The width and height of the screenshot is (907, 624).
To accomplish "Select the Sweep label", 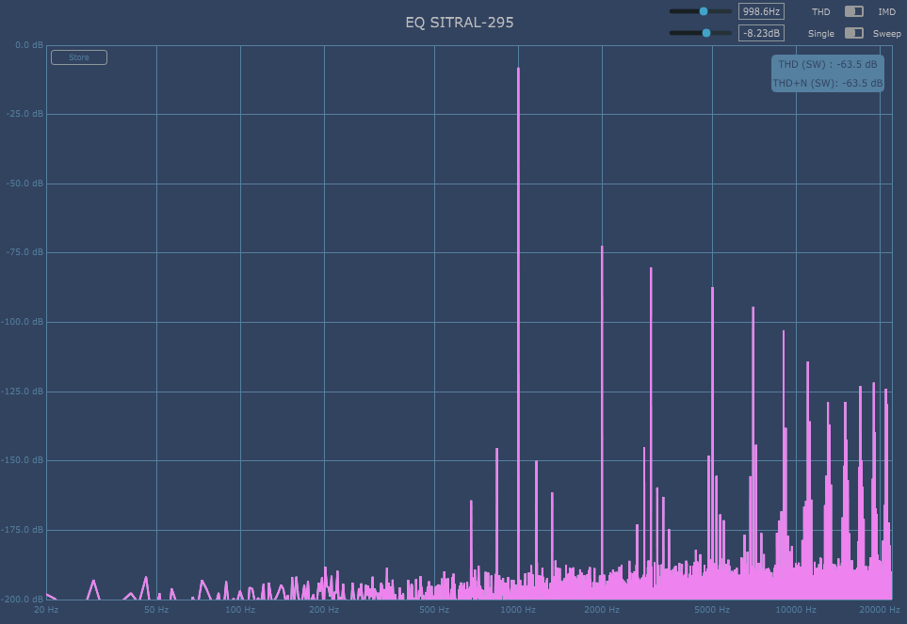I will click(x=886, y=33).
